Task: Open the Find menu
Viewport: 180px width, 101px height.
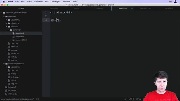Action: [47, 2]
